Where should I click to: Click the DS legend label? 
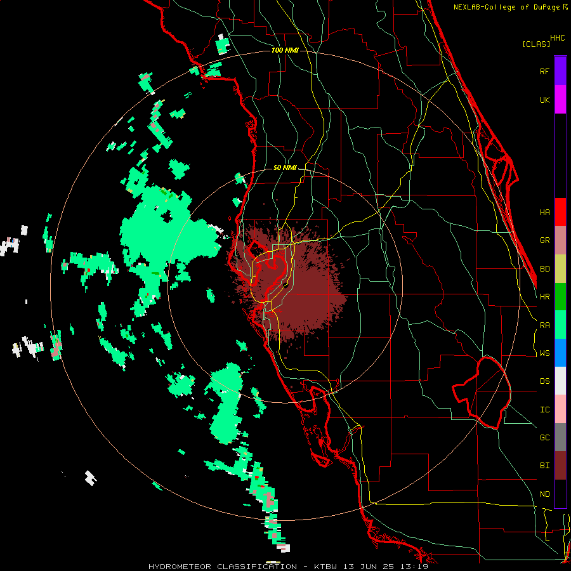(x=545, y=381)
